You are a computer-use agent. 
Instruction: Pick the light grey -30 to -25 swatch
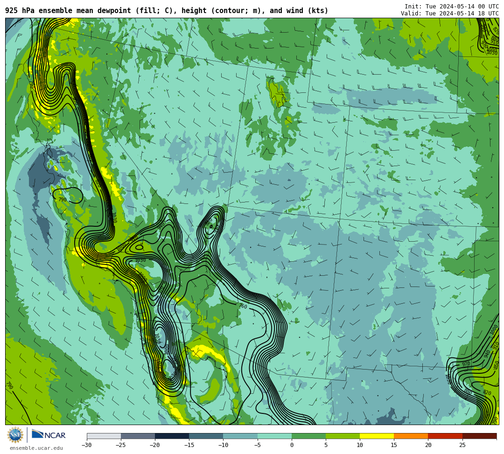click(x=104, y=436)
